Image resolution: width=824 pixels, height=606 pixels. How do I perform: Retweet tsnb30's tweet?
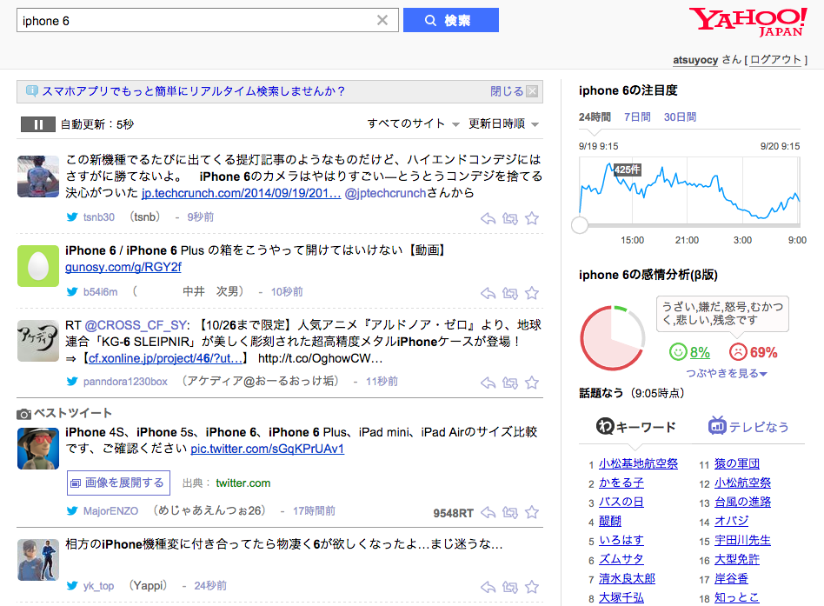[x=509, y=218]
